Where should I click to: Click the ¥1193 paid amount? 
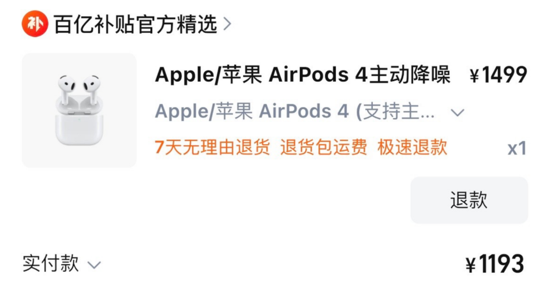tap(495, 264)
